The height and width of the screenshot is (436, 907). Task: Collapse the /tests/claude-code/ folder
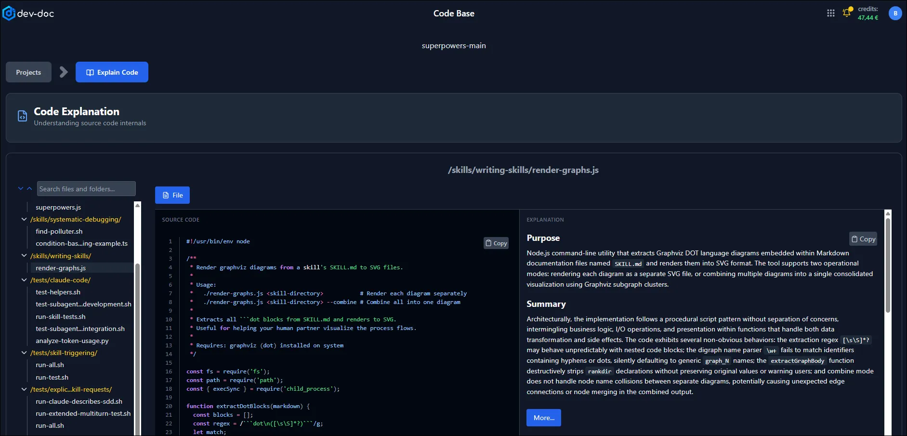click(x=24, y=280)
